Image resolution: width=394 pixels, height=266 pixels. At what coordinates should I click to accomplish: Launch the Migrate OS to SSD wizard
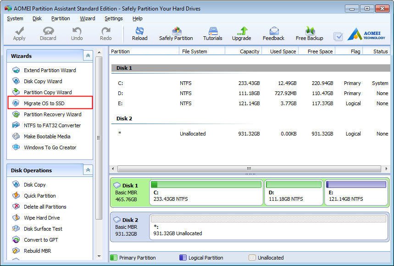coord(44,103)
